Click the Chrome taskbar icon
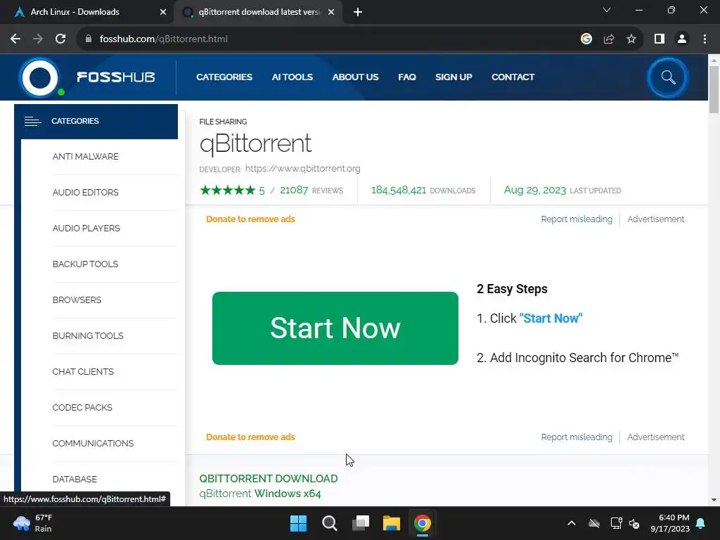The width and height of the screenshot is (720, 540). pyautogui.click(x=423, y=523)
